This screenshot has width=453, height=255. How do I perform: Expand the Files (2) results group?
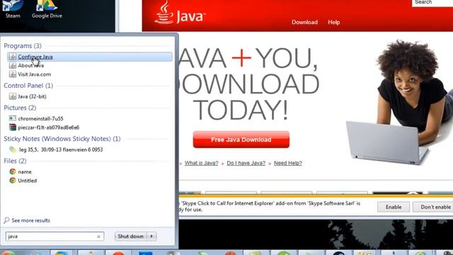tap(15, 161)
